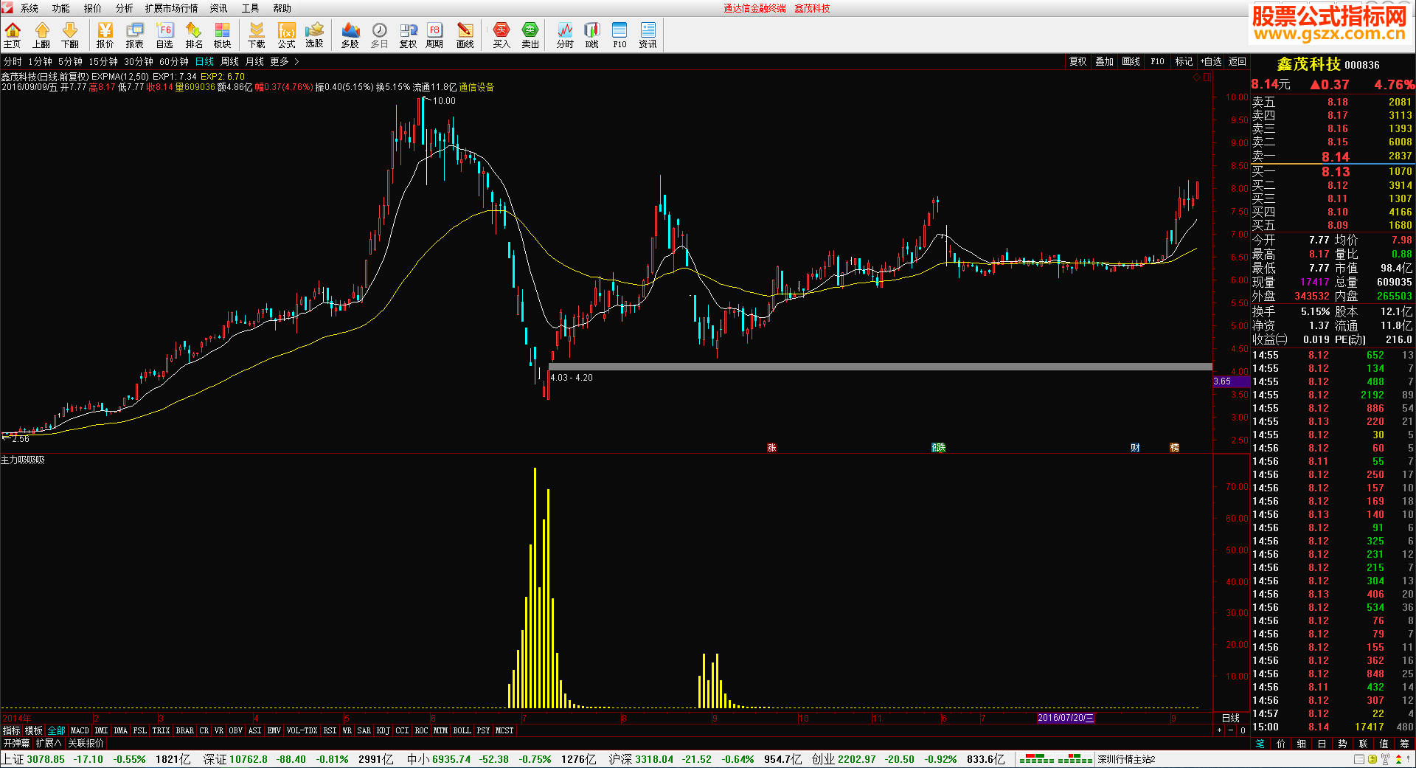Select the KDJ indicator tab
The image size is (1416, 768).
383,730
